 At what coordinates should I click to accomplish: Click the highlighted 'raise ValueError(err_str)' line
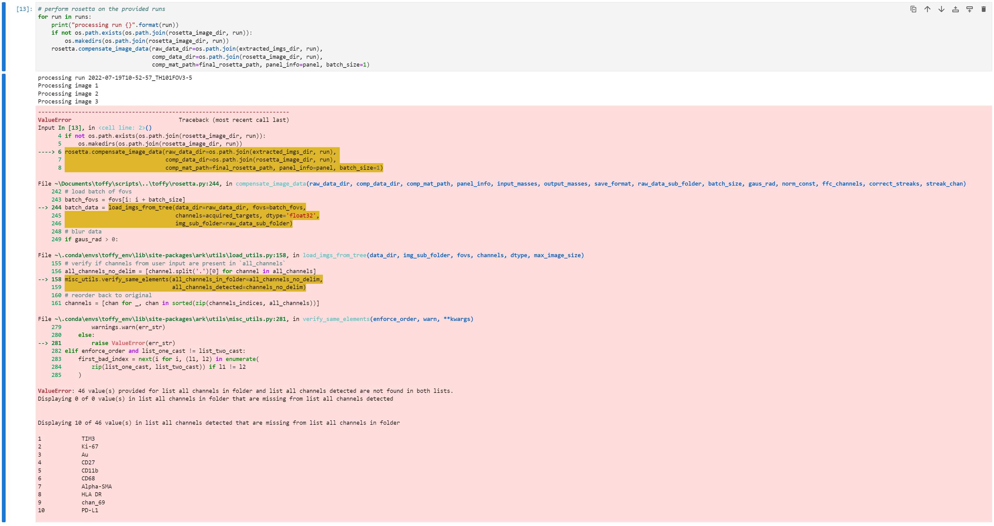click(x=133, y=343)
